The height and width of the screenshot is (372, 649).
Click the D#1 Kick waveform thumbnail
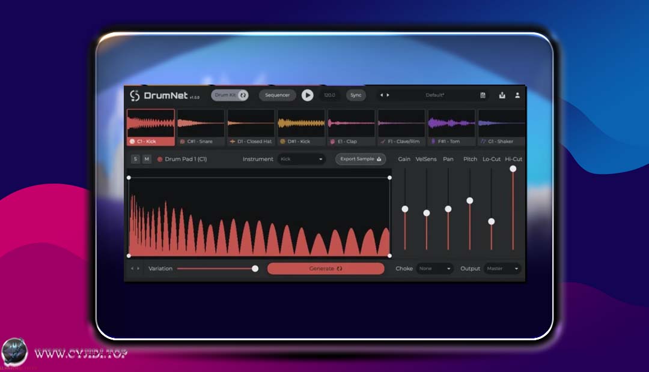pos(301,123)
